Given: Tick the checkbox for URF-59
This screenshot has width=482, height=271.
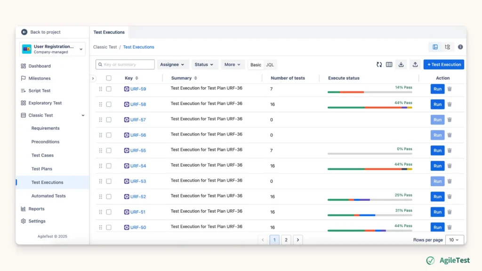Looking at the screenshot, I should point(109,89).
